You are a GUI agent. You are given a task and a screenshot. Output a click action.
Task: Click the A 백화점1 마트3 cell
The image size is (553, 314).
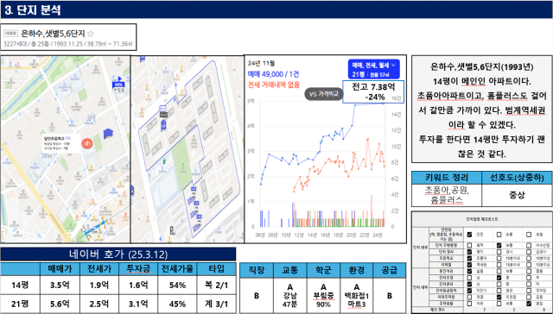click(x=356, y=296)
